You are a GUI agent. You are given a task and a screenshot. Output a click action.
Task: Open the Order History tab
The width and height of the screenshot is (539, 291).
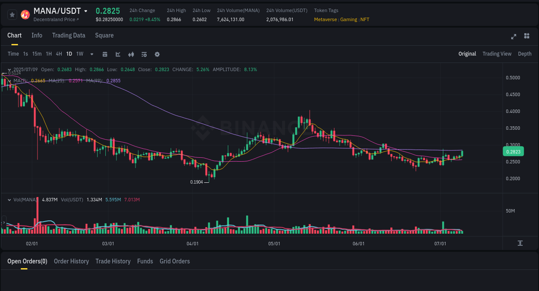pyautogui.click(x=71, y=261)
